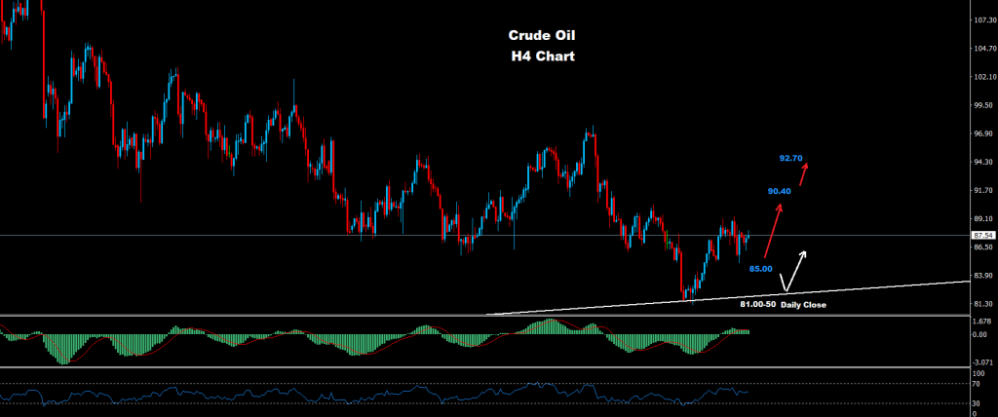Click 81.30 on the price axis
This screenshot has width=998, height=417.
tap(984, 304)
